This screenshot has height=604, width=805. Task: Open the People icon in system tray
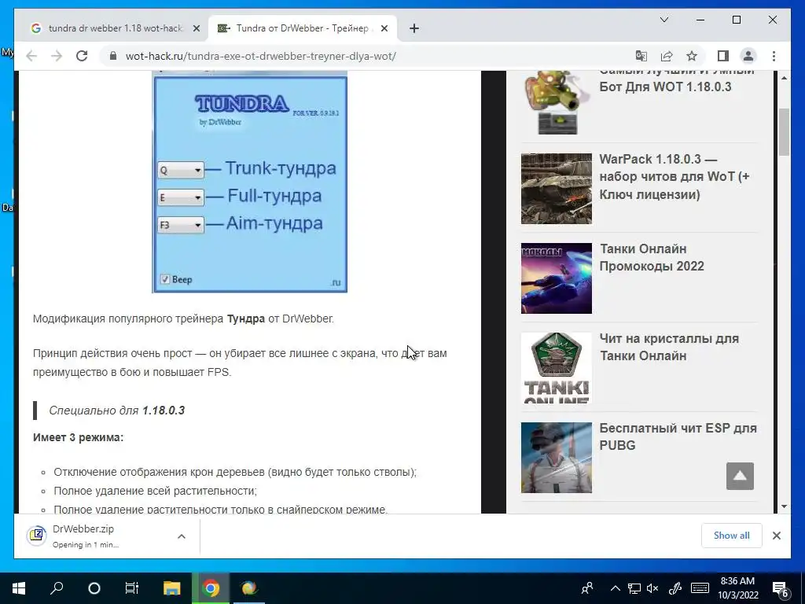coord(587,588)
